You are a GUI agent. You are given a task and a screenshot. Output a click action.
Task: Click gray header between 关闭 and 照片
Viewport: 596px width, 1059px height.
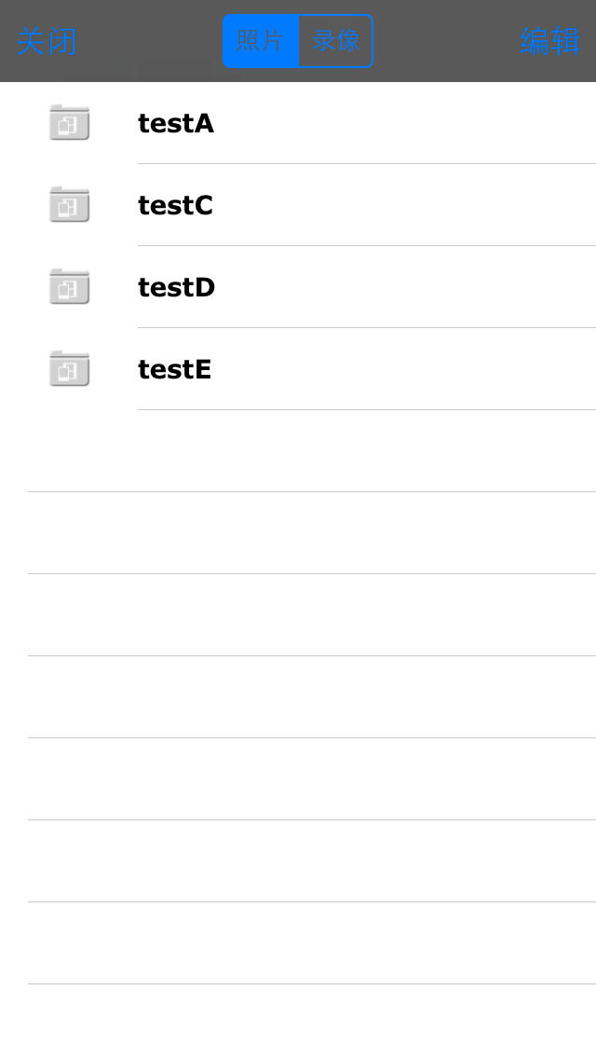(x=150, y=41)
